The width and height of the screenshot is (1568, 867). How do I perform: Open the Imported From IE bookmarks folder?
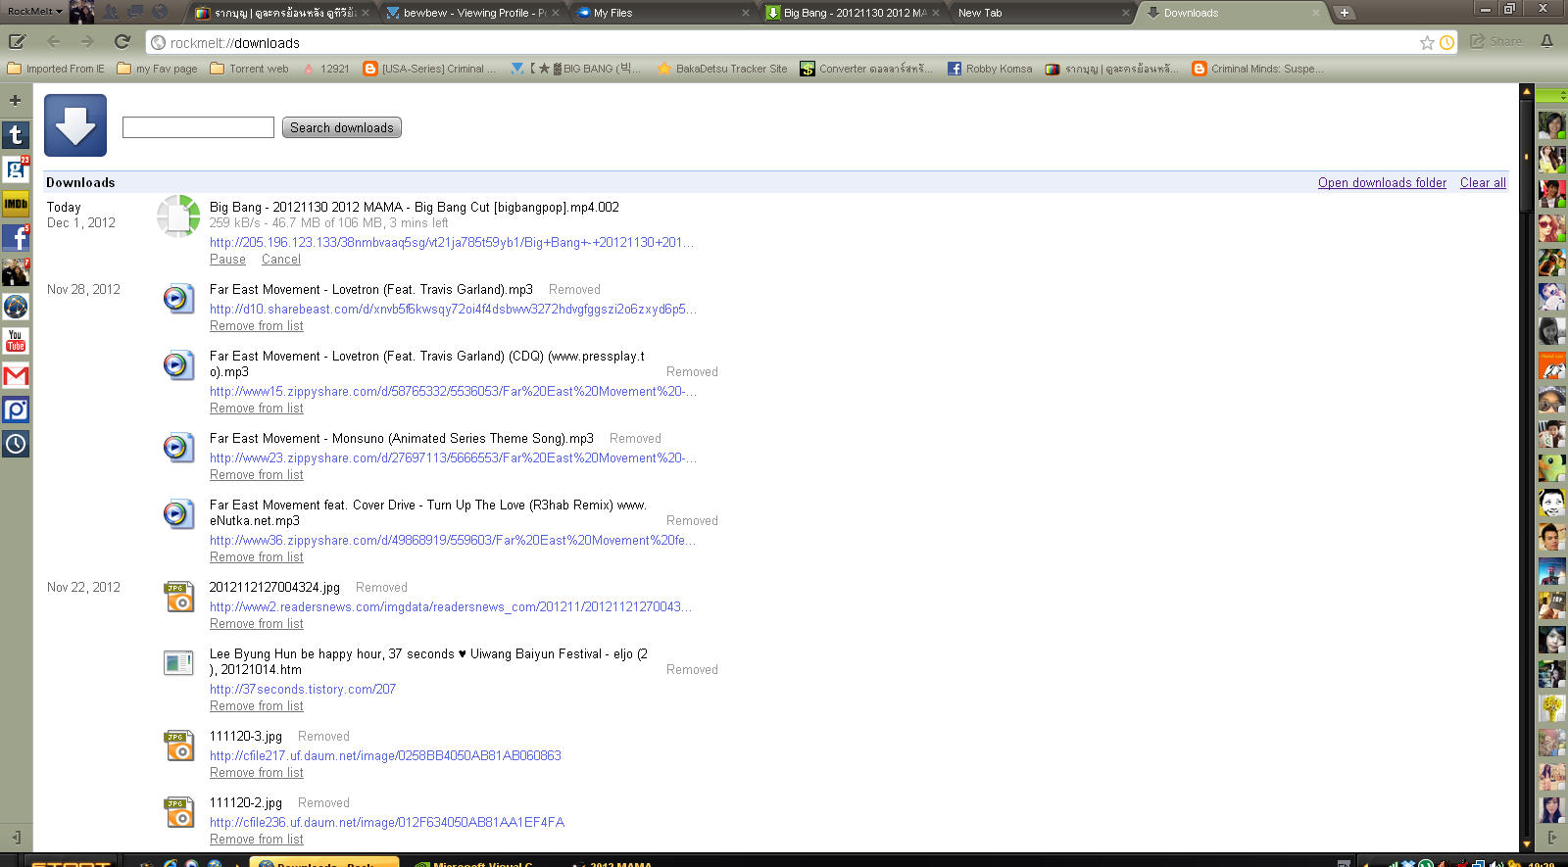coord(56,69)
